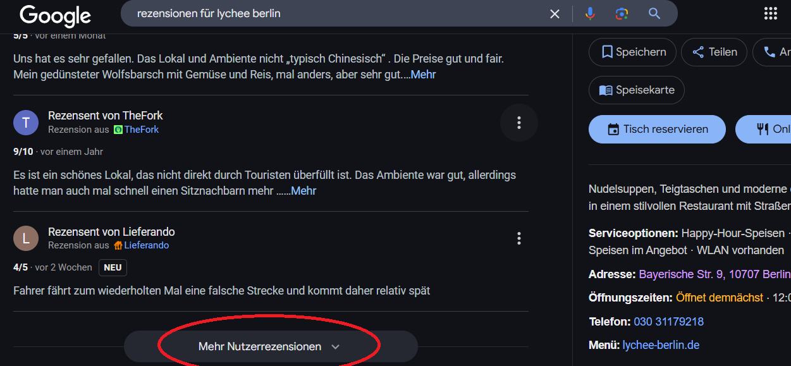The height and width of the screenshot is (366, 791).
Task: Open the Google apps grid
Action: (771, 14)
